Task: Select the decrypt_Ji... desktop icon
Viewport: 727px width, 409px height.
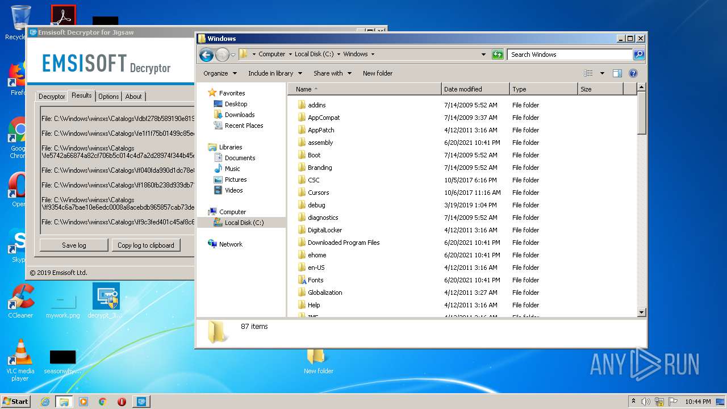Action: coord(106,301)
